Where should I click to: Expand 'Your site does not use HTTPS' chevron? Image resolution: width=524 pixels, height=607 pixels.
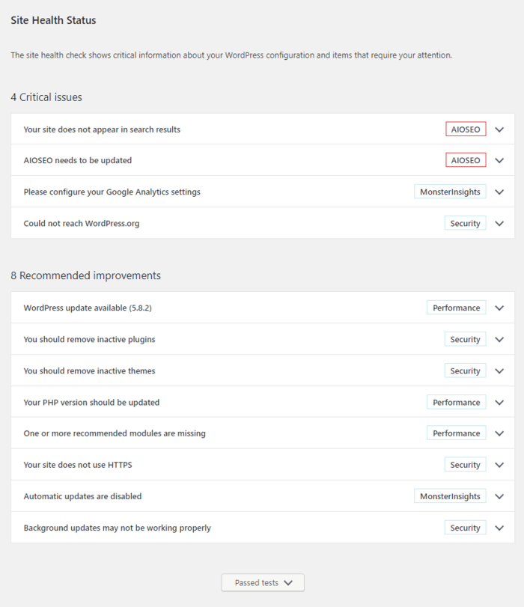point(499,465)
